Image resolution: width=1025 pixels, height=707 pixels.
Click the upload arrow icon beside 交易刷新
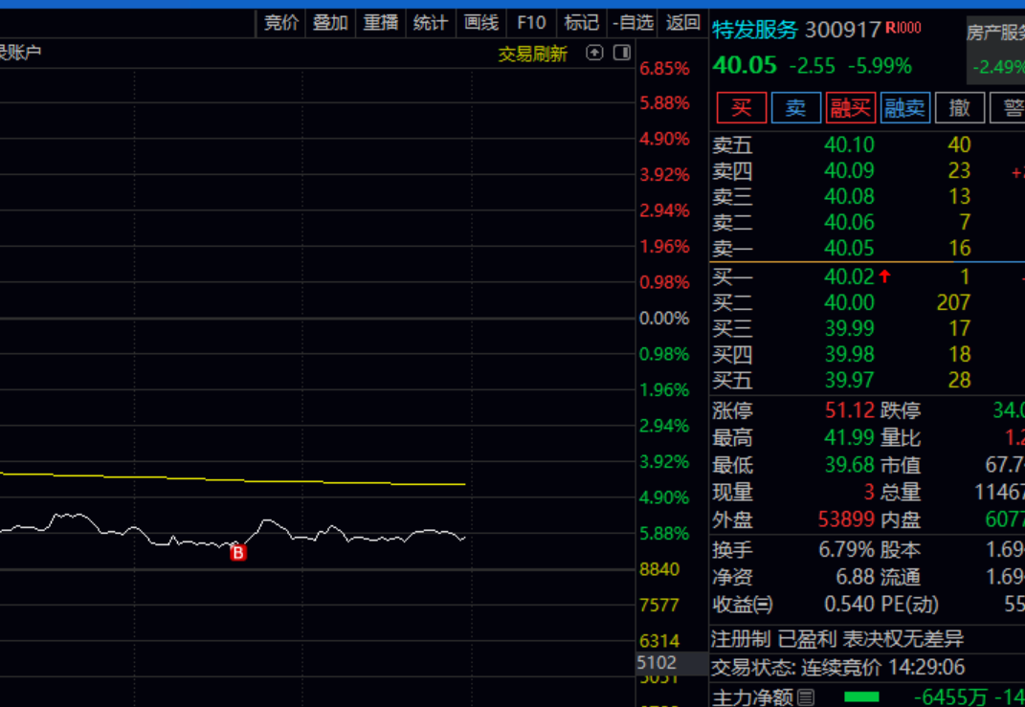pos(594,53)
